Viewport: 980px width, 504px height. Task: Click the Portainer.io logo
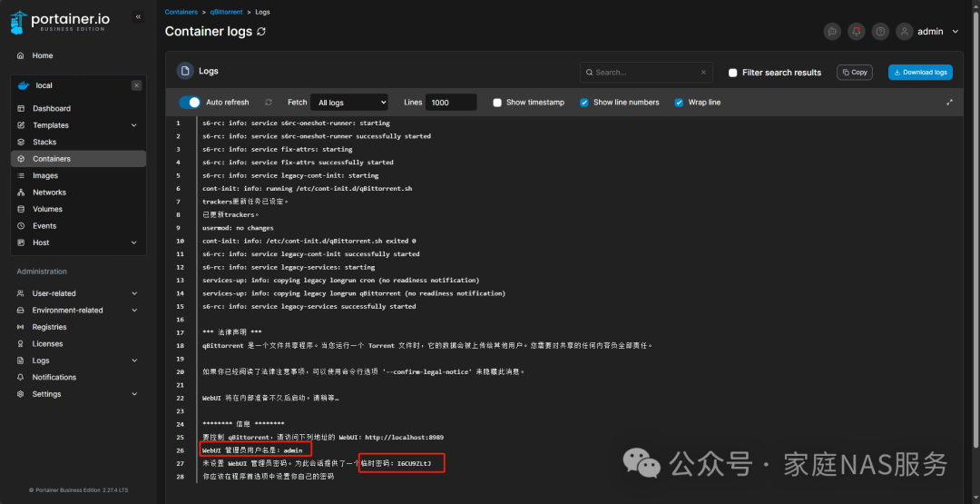pos(61,22)
